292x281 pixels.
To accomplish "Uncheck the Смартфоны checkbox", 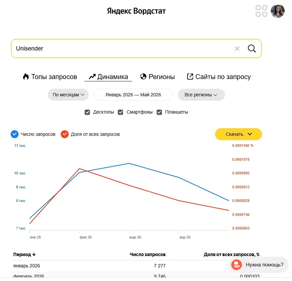I will [x=120, y=112].
